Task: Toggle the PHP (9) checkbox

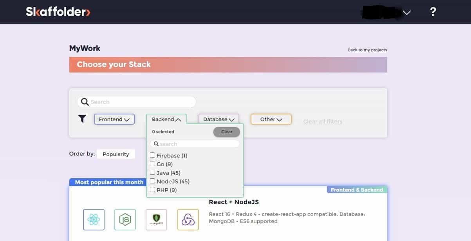Action: pyautogui.click(x=153, y=190)
